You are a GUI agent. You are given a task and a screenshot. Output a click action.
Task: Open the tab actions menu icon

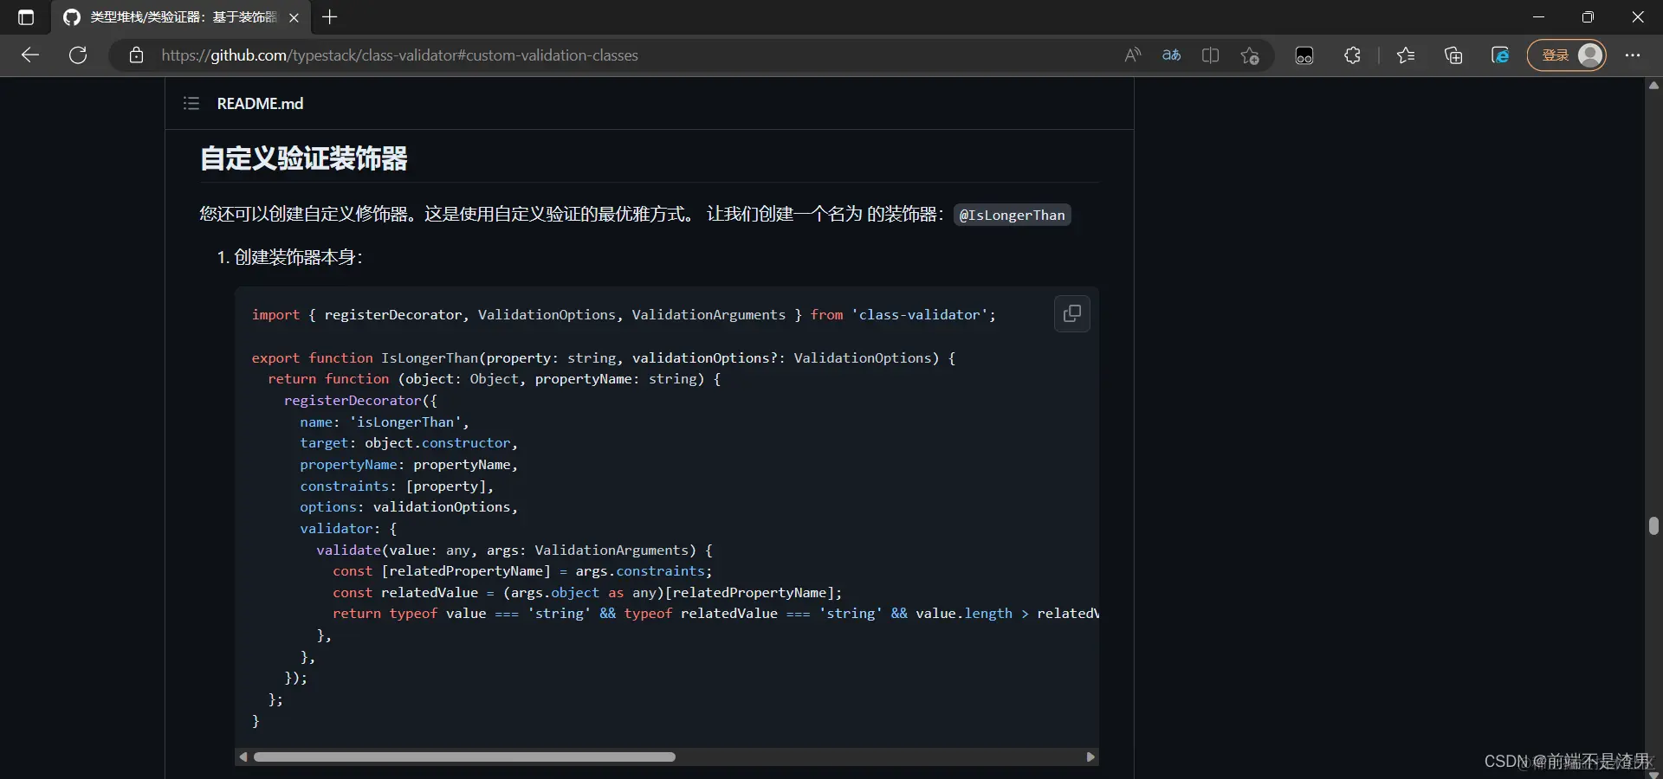[26, 17]
